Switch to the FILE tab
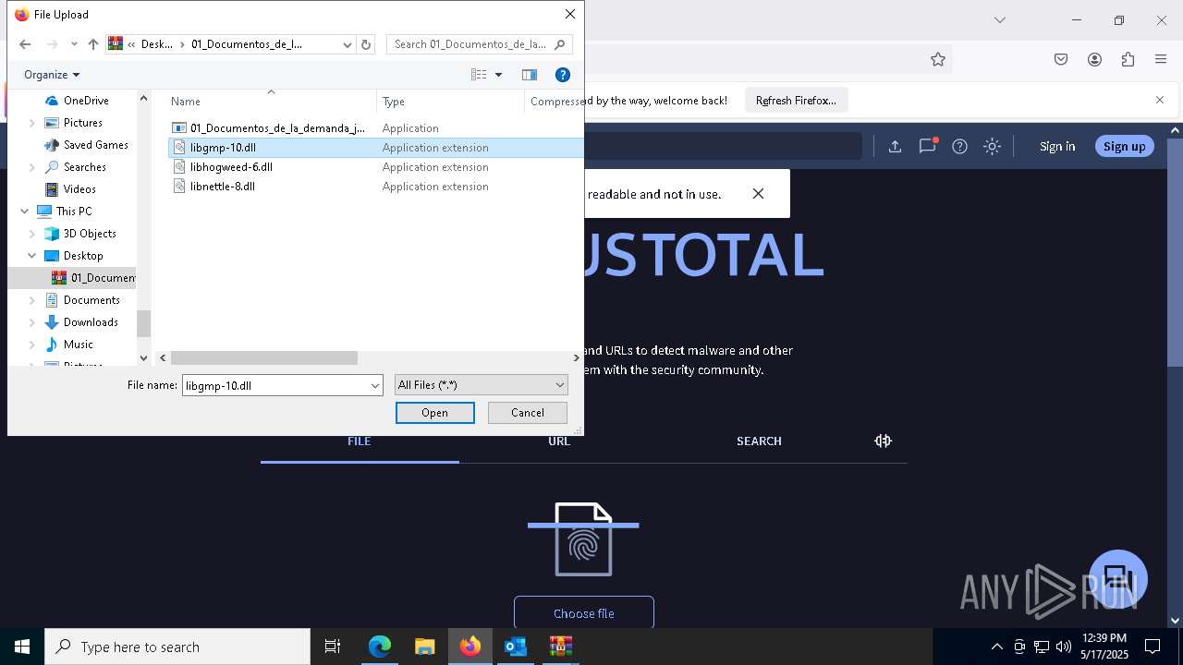 pos(360,441)
